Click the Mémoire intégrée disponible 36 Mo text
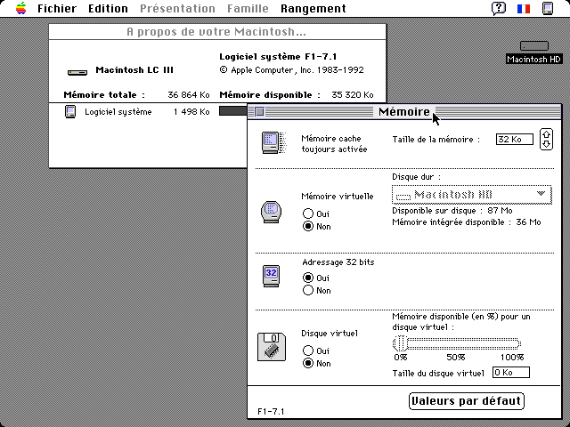The width and height of the screenshot is (570, 427). 467,222
